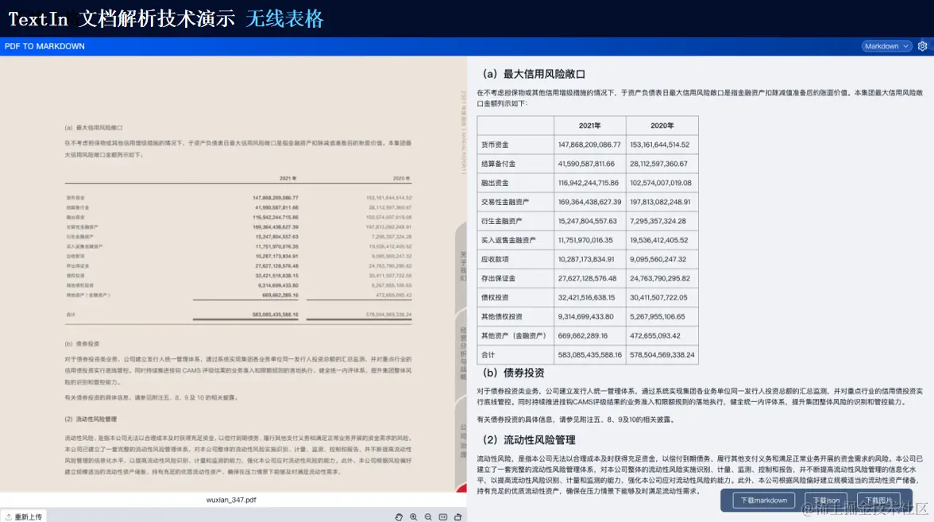Click the value 9,314,699,433.80 in the result table
This screenshot has width=934, height=522.
pyautogui.click(x=585, y=316)
